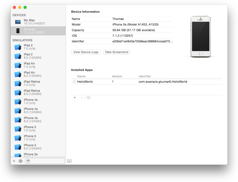Click the device name value Thomas
This screenshot has height=182, width=238.
(x=118, y=19)
